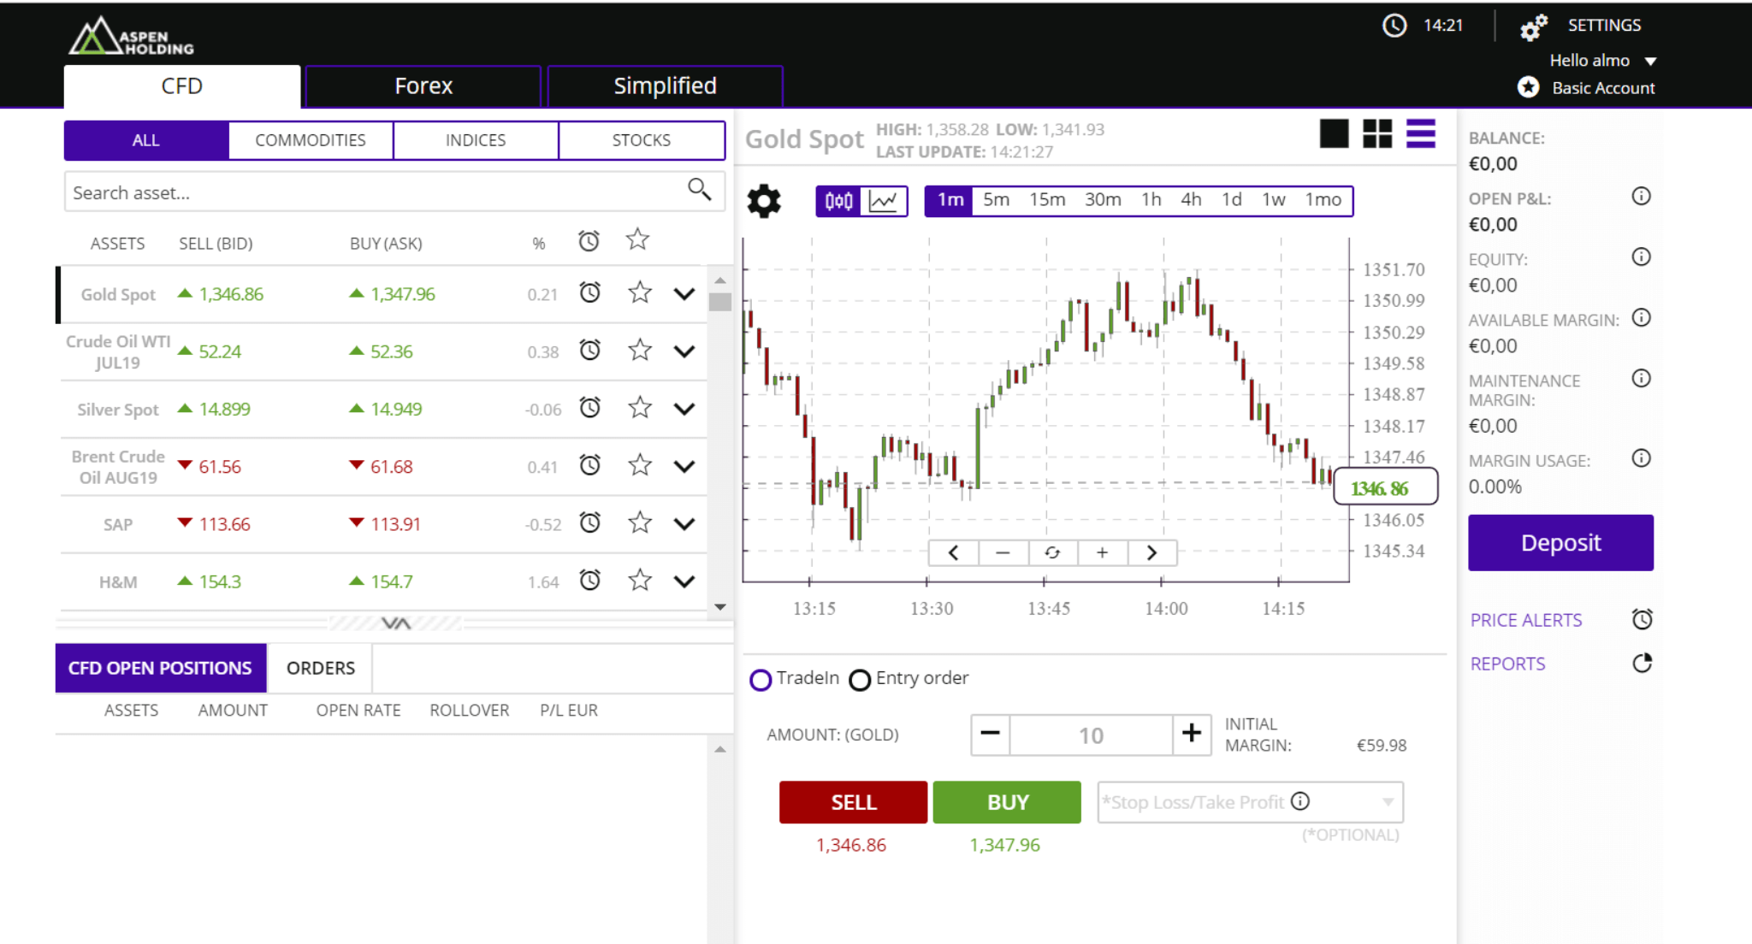Select 1-minute timeframe interval
Viewport: 1752px width, 944px height.
(x=950, y=200)
